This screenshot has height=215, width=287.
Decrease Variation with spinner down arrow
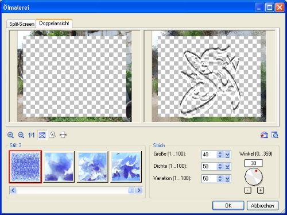[x=220, y=181]
